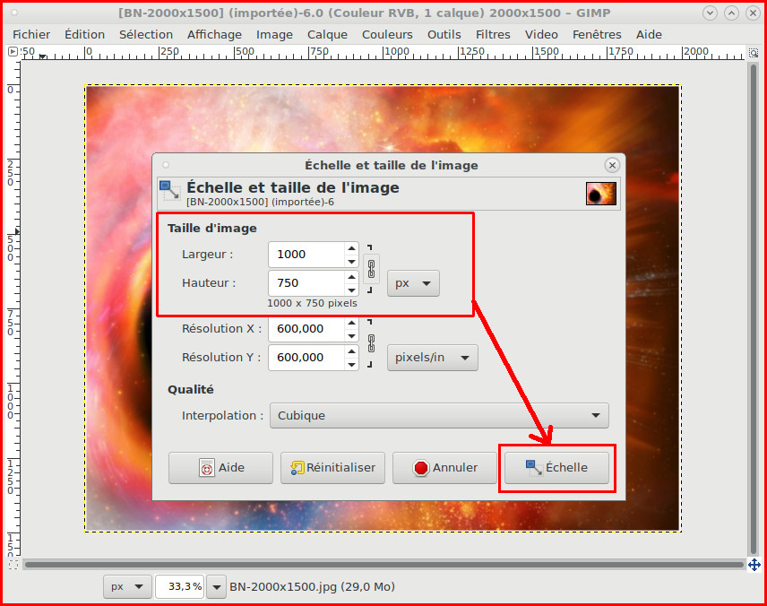Open the Filtres menu
The image size is (767, 606).
click(493, 35)
